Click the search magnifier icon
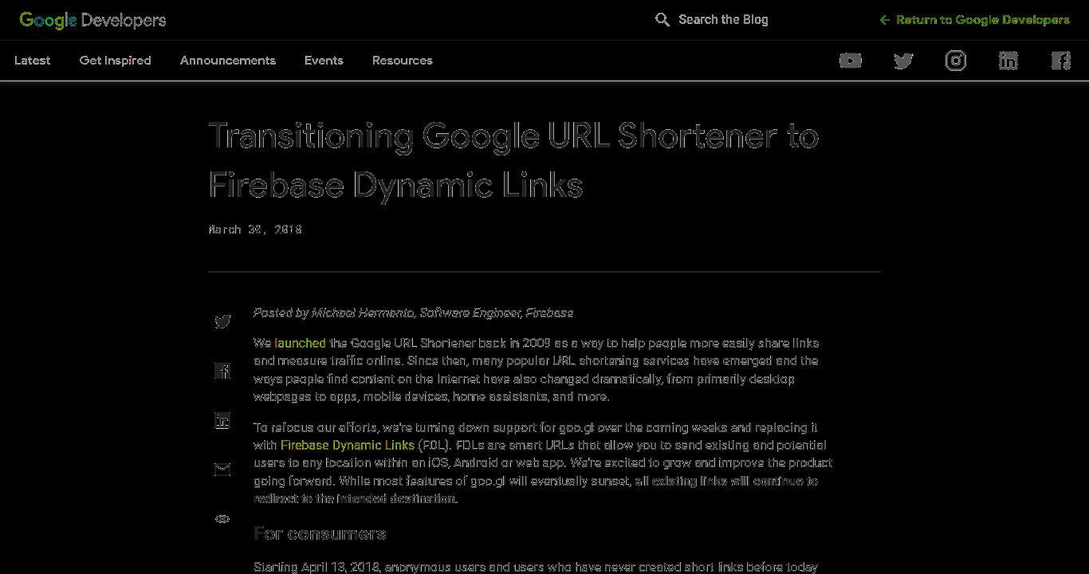Image resolution: width=1089 pixels, height=574 pixels. pyautogui.click(x=662, y=20)
